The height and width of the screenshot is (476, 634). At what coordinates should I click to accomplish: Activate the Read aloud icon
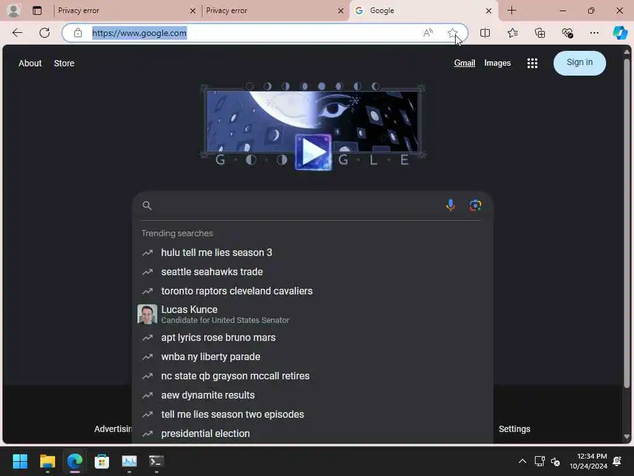coord(428,33)
